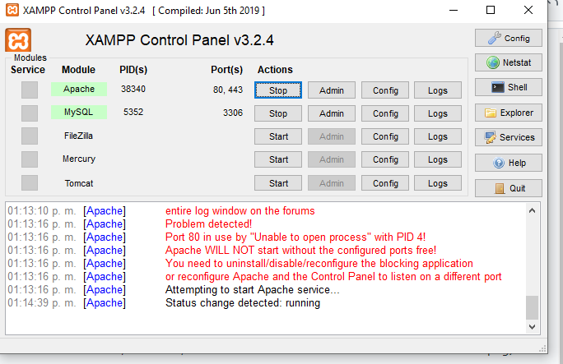Screen dimensions: 563x364
Task: Stop the Apache module
Action: (x=278, y=90)
